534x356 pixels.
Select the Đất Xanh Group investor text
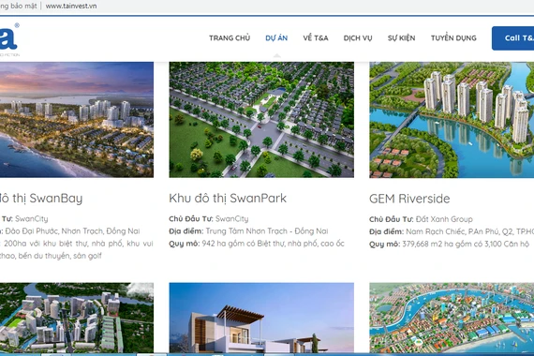pyautogui.click(x=444, y=219)
